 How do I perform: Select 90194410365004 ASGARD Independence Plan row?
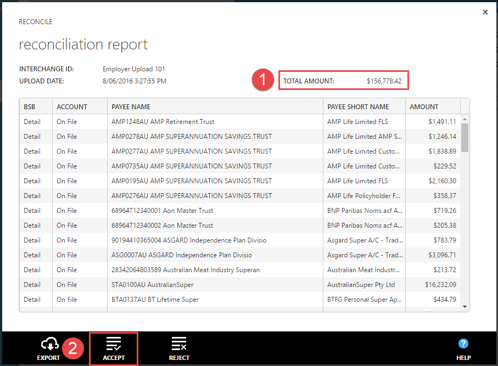click(240, 240)
